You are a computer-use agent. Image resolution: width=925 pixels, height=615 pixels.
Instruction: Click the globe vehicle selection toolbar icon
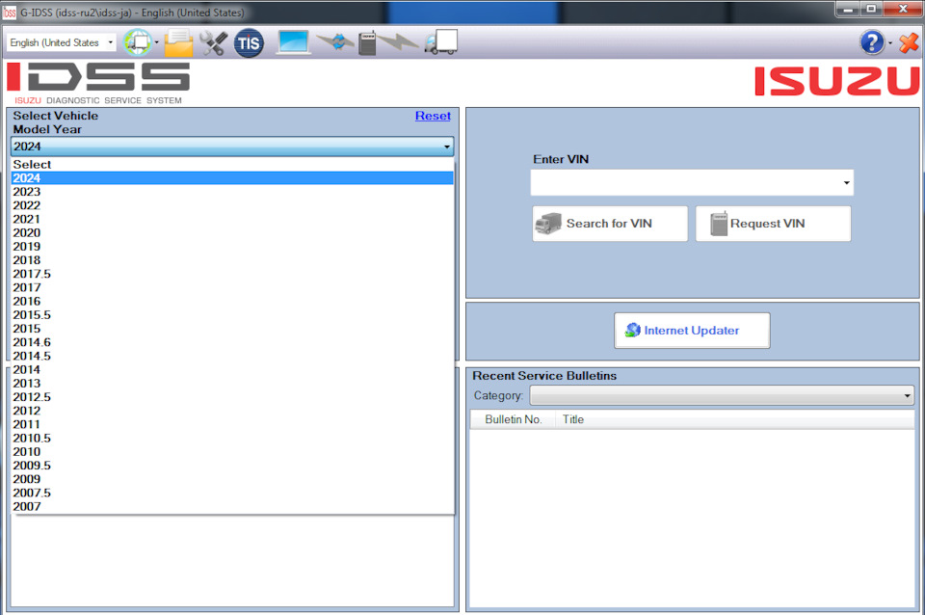tap(139, 42)
